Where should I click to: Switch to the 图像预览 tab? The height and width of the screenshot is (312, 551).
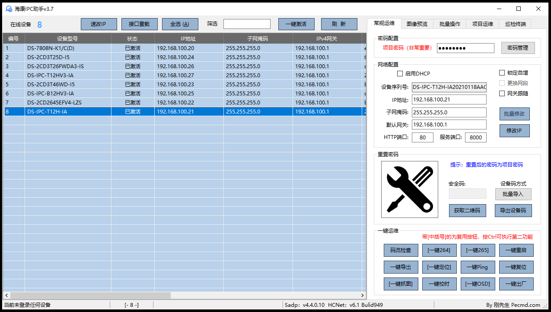pyautogui.click(x=417, y=24)
